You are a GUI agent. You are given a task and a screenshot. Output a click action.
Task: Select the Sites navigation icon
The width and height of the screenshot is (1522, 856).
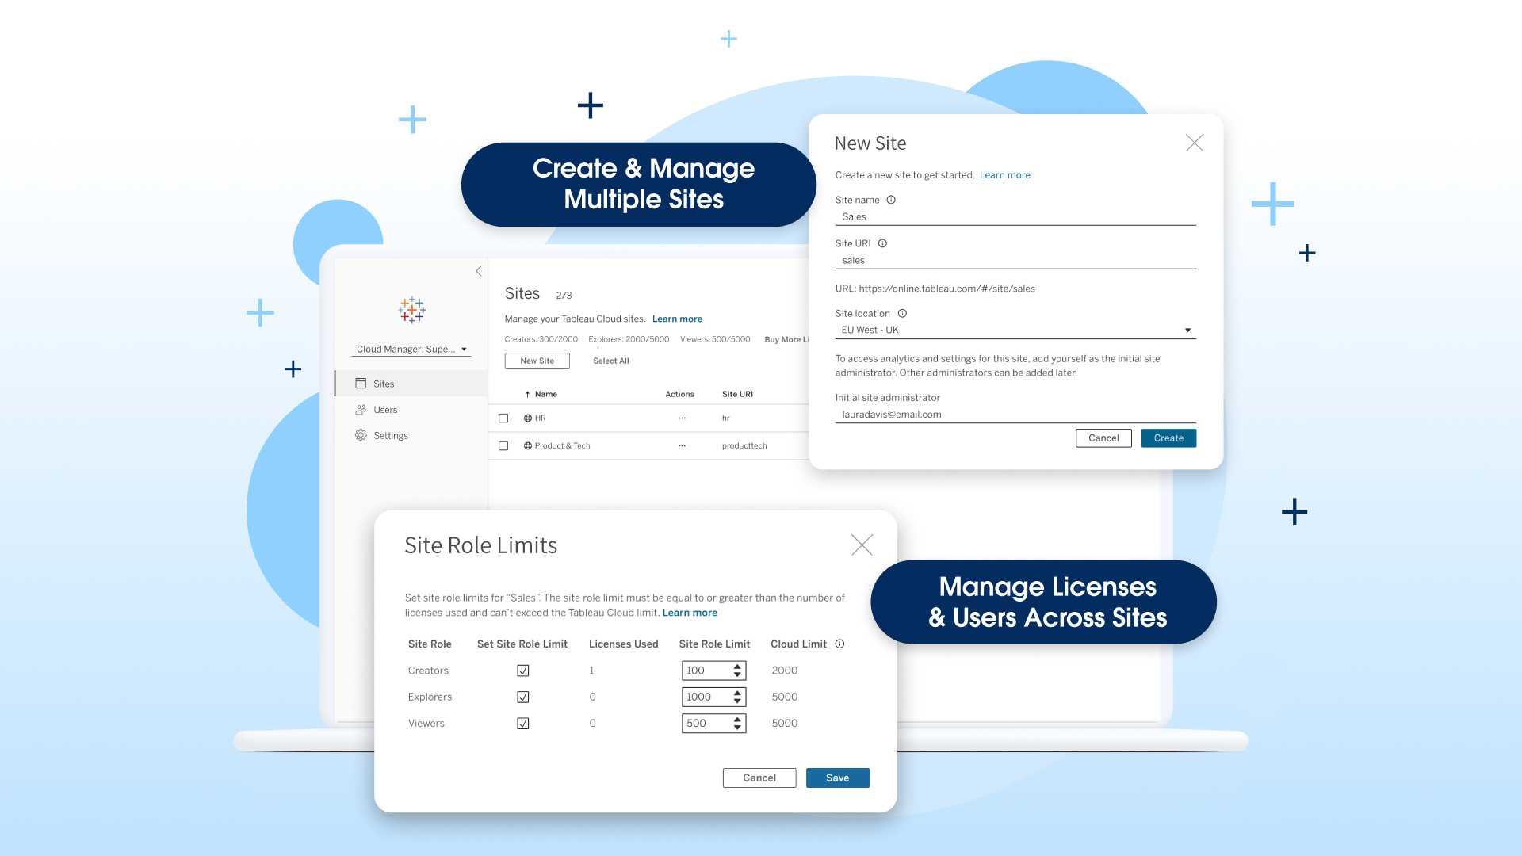361,383
